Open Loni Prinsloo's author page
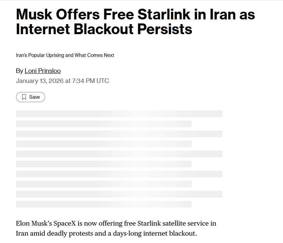 coord(42,71)
